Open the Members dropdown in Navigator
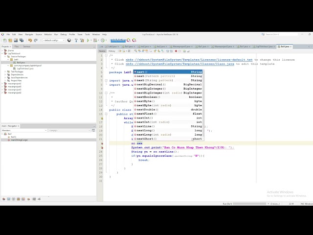313x235 pixels. tap(24, 130)
